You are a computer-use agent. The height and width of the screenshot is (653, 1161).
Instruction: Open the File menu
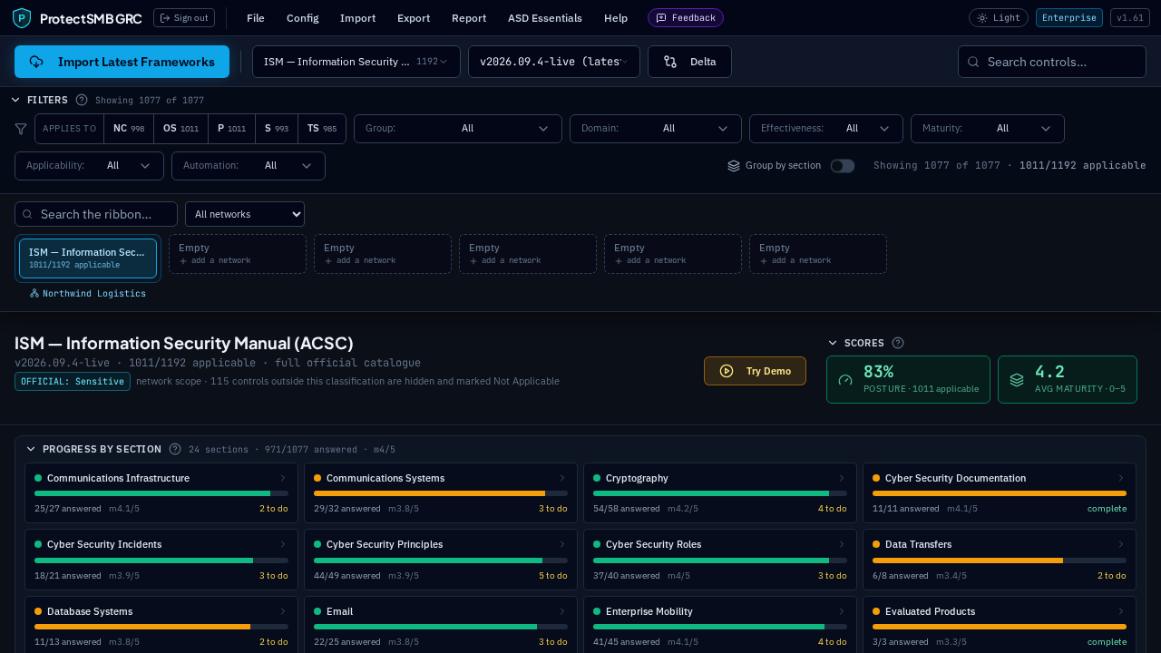pos(256,18)
